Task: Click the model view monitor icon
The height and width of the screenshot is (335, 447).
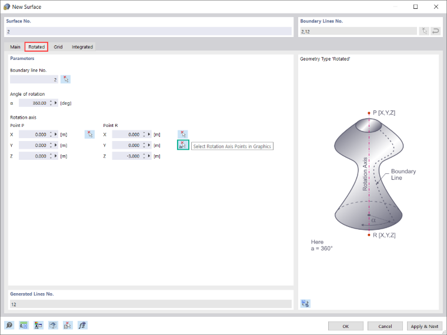Action: point(53,325)
